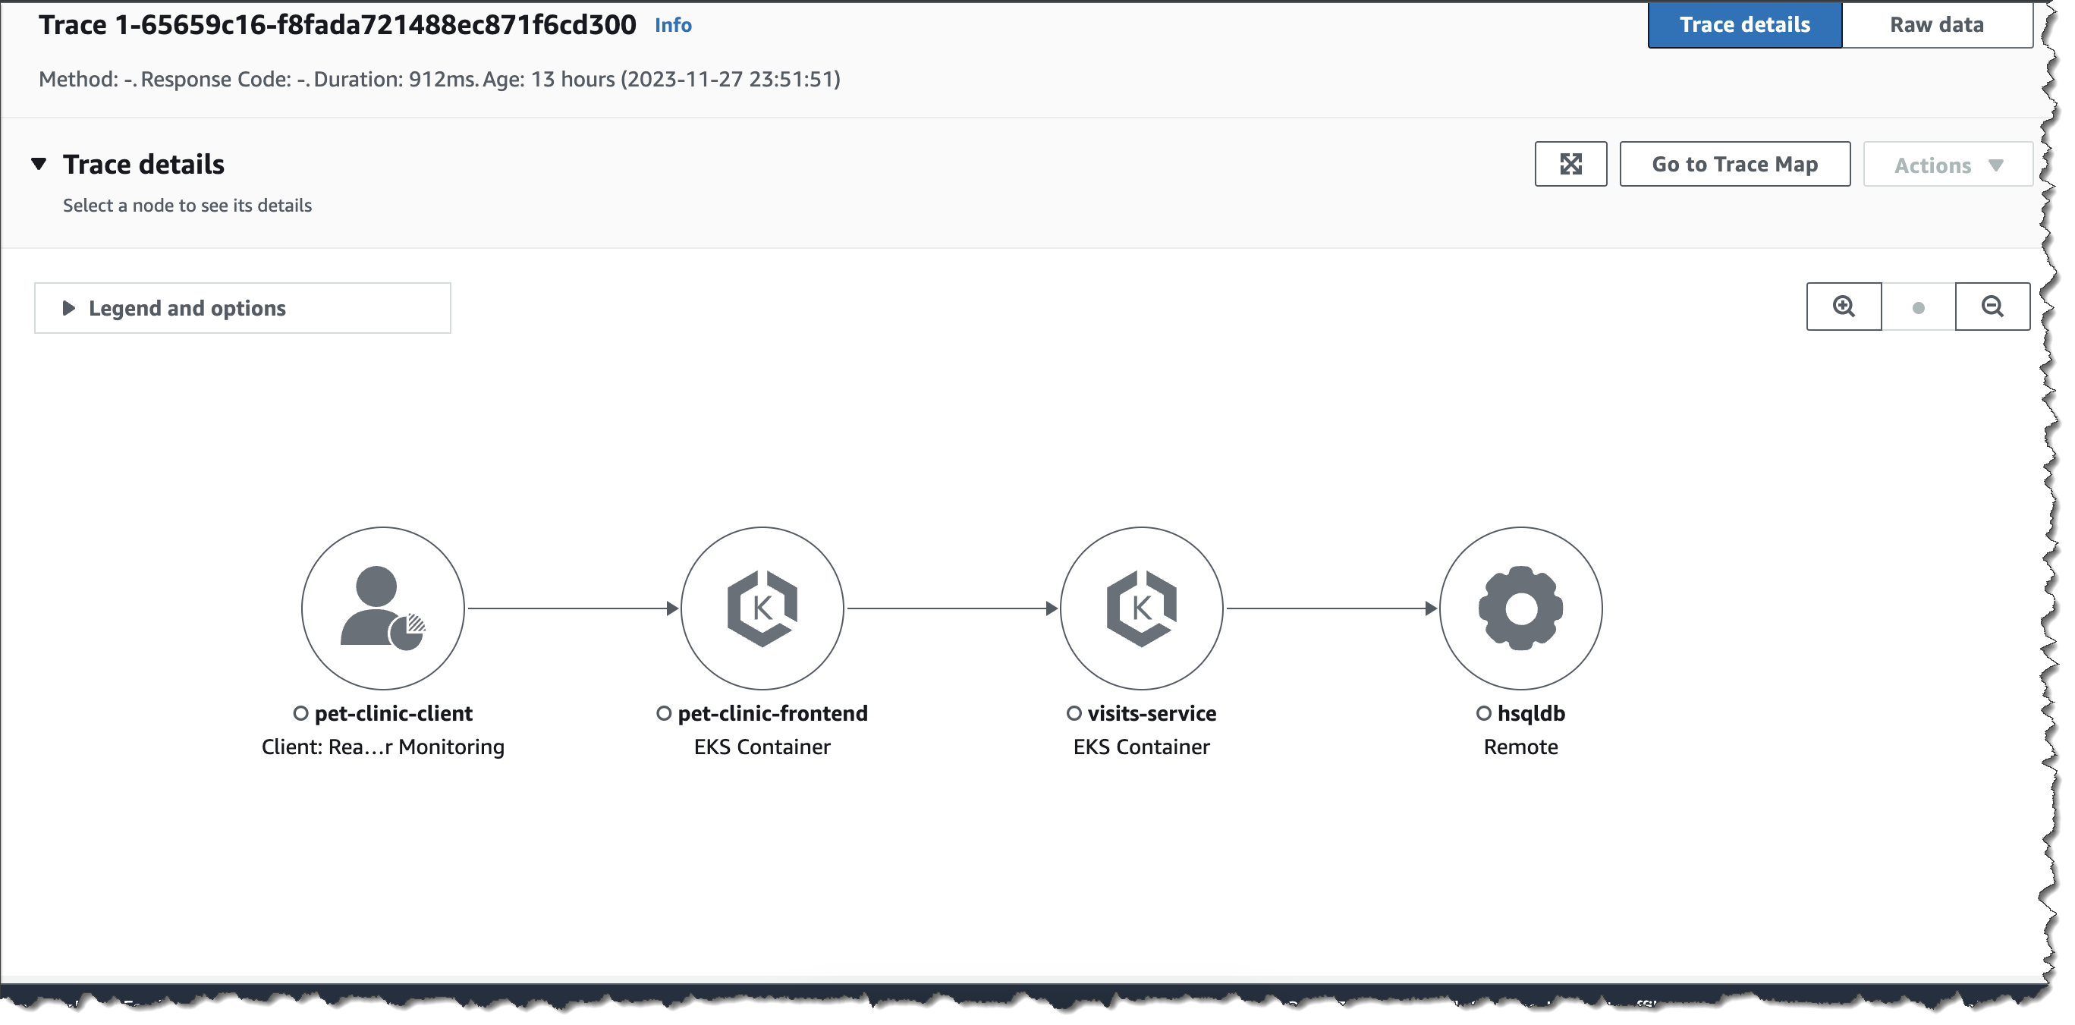Select the pet-clinic-frontend EKS node icon
The width and height of the screenshot is (2075, 1025).
[762, 608]
